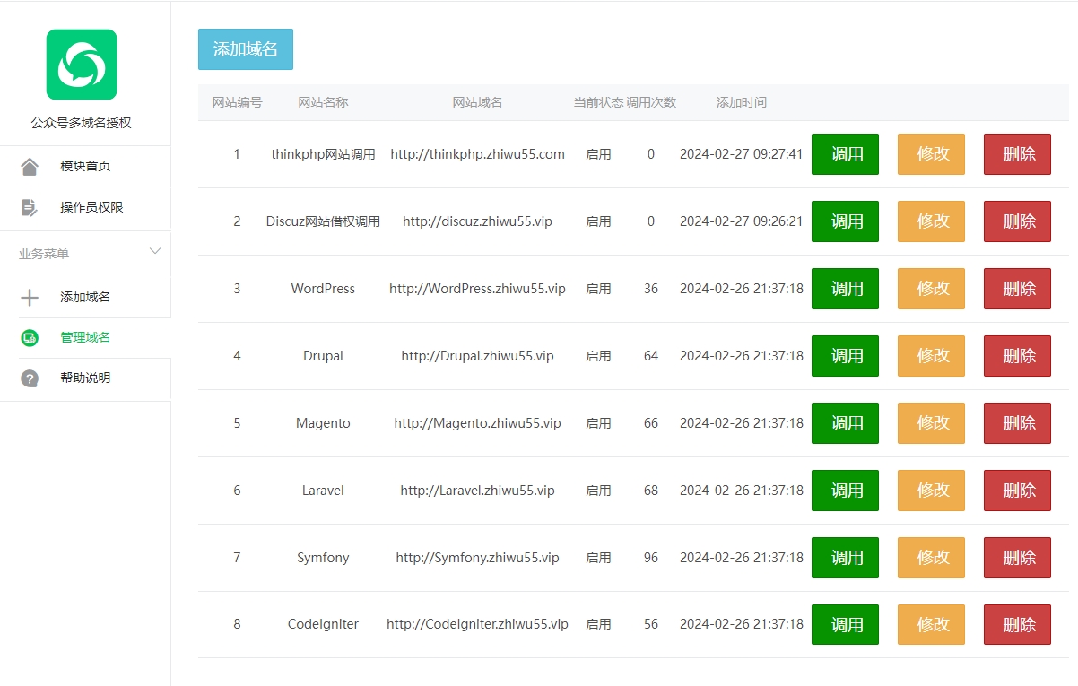Image resolution: width=1078 pixels, height=686 pixels.
Task: Click the green app logo icon
Action: click(x=82, y=65)
